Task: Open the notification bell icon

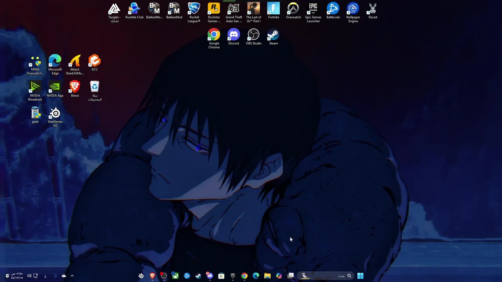Action: pyautogui.click(x=7, y=276)
